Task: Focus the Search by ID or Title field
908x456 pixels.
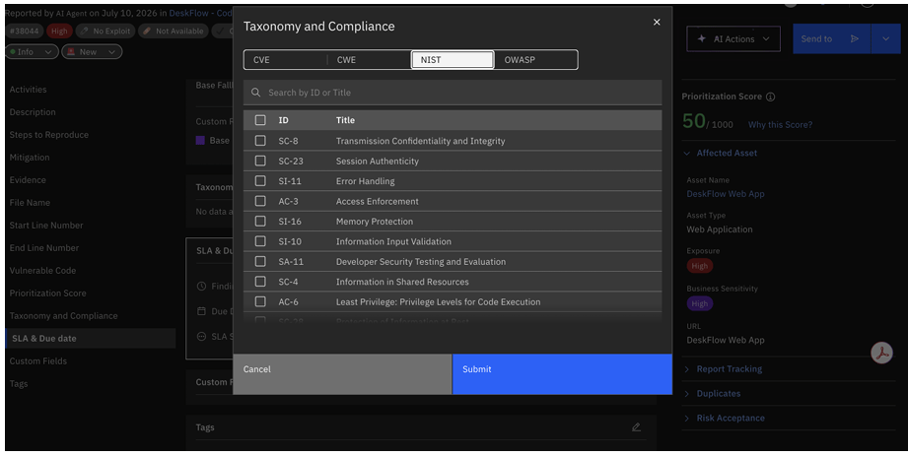Action: (453, 93)
